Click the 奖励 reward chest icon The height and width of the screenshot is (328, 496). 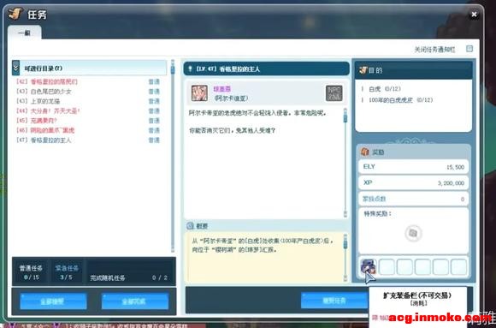tap(364, 152)
